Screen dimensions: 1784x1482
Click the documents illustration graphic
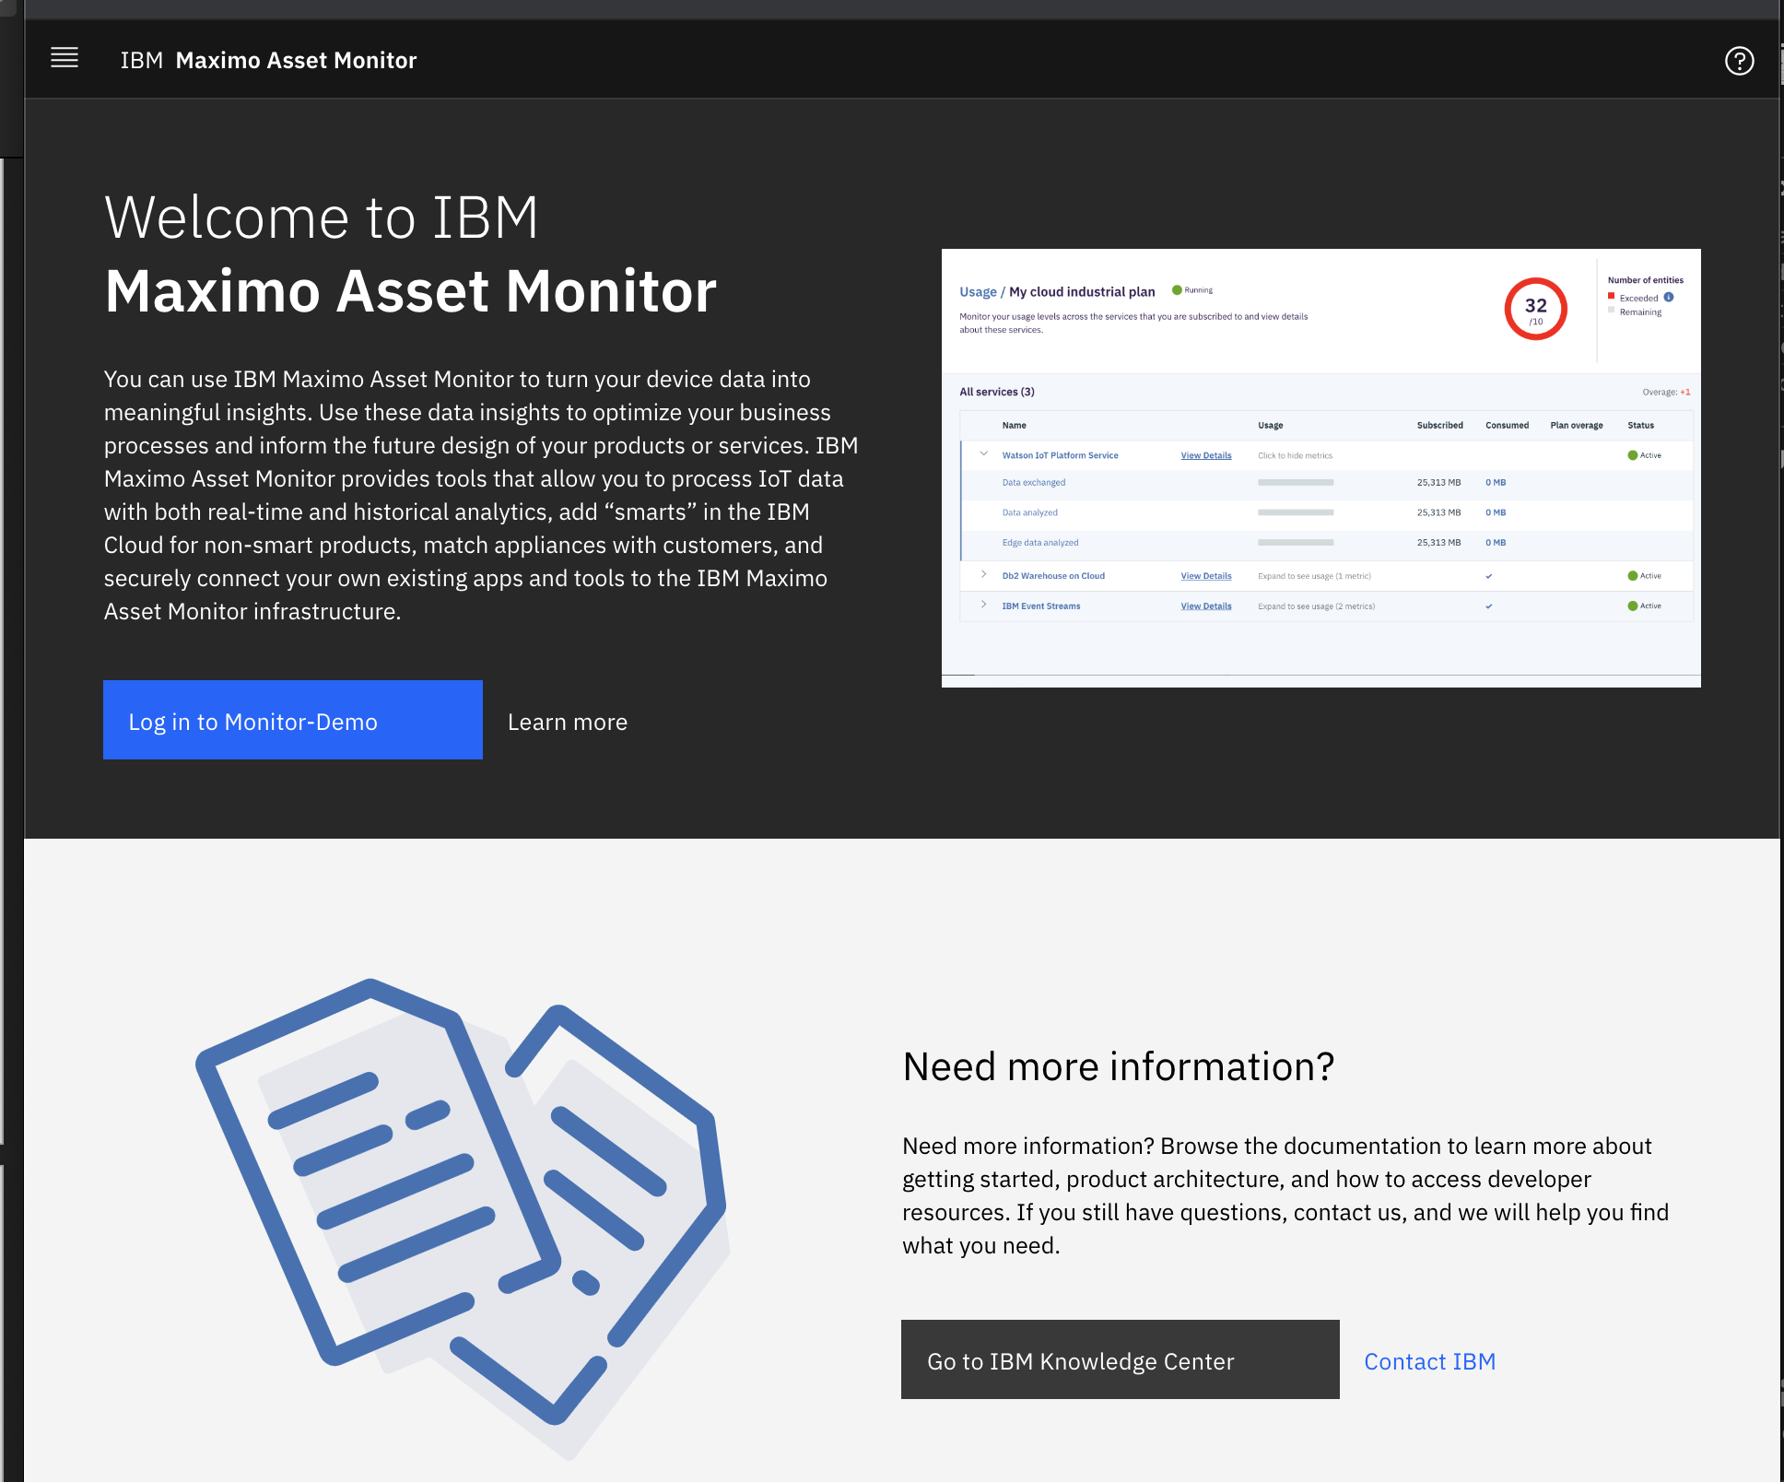(463, 1218)
